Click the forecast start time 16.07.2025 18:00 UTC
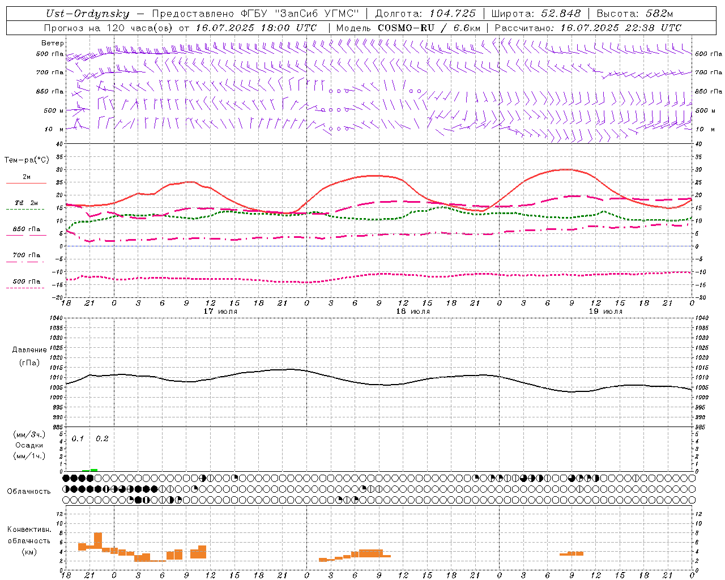Image resolution: width=725 pixels, height=580 pixels. 256,28
